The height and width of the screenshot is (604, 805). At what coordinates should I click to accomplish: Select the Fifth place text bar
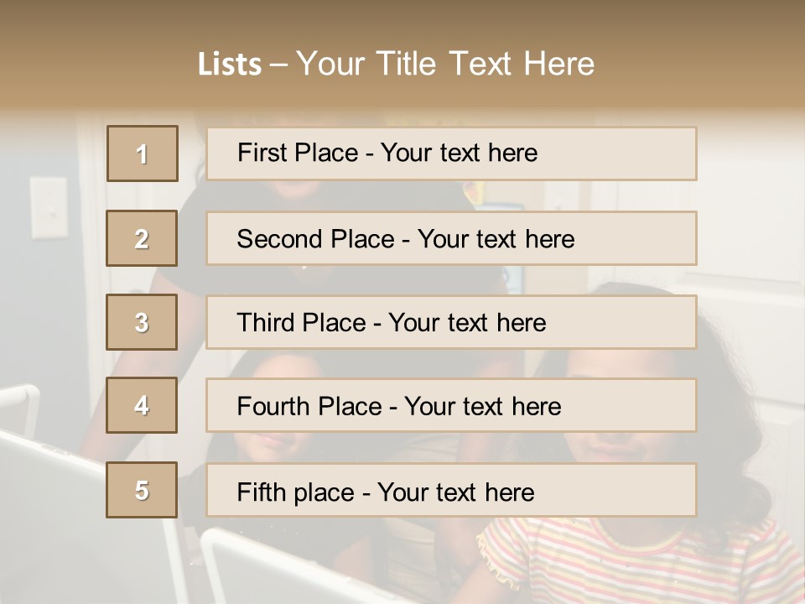point(451,490)
